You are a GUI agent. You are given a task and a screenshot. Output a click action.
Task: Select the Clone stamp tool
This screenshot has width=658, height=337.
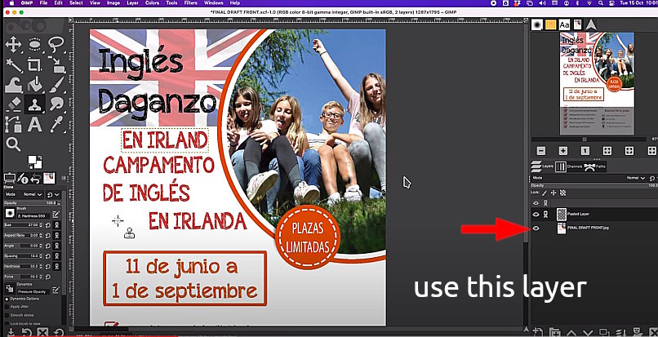click(x=34, y=104)
